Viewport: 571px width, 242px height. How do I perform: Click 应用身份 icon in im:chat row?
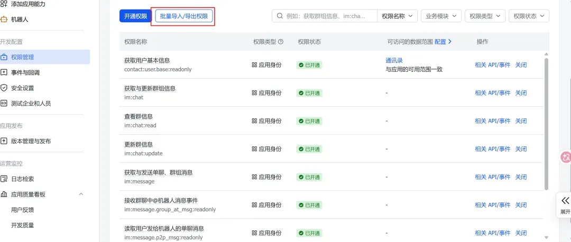click(254, 93)
